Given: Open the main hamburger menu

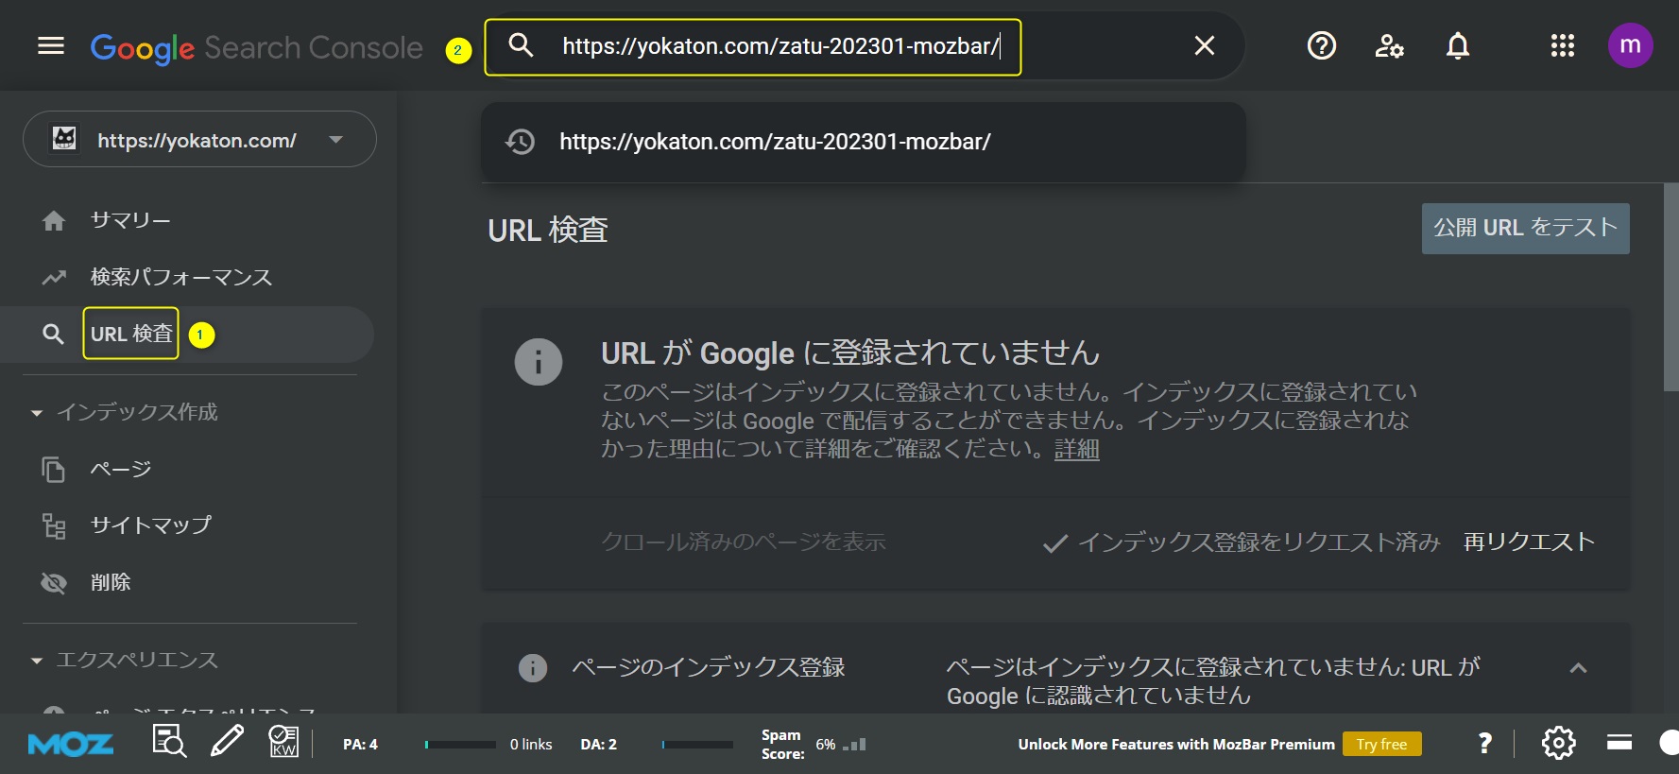Looking at the screenshot, I should (51, 45).
